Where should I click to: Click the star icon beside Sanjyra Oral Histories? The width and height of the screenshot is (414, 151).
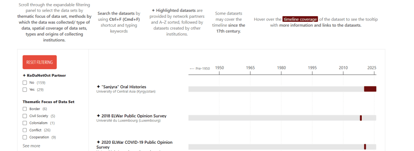pyautogui.click(x=99, y=87)
